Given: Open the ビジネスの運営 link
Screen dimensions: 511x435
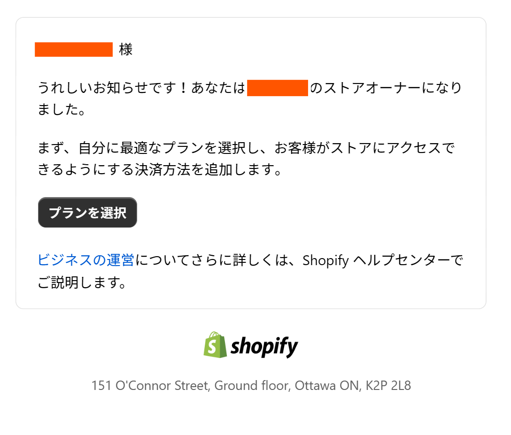Looking at the screenshot, I should point(86,259).
